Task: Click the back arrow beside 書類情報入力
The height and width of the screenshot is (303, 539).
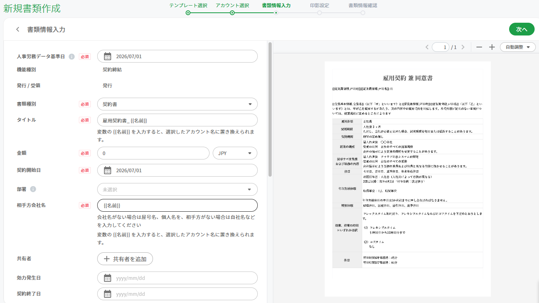Action: click(x=18, y=30)
